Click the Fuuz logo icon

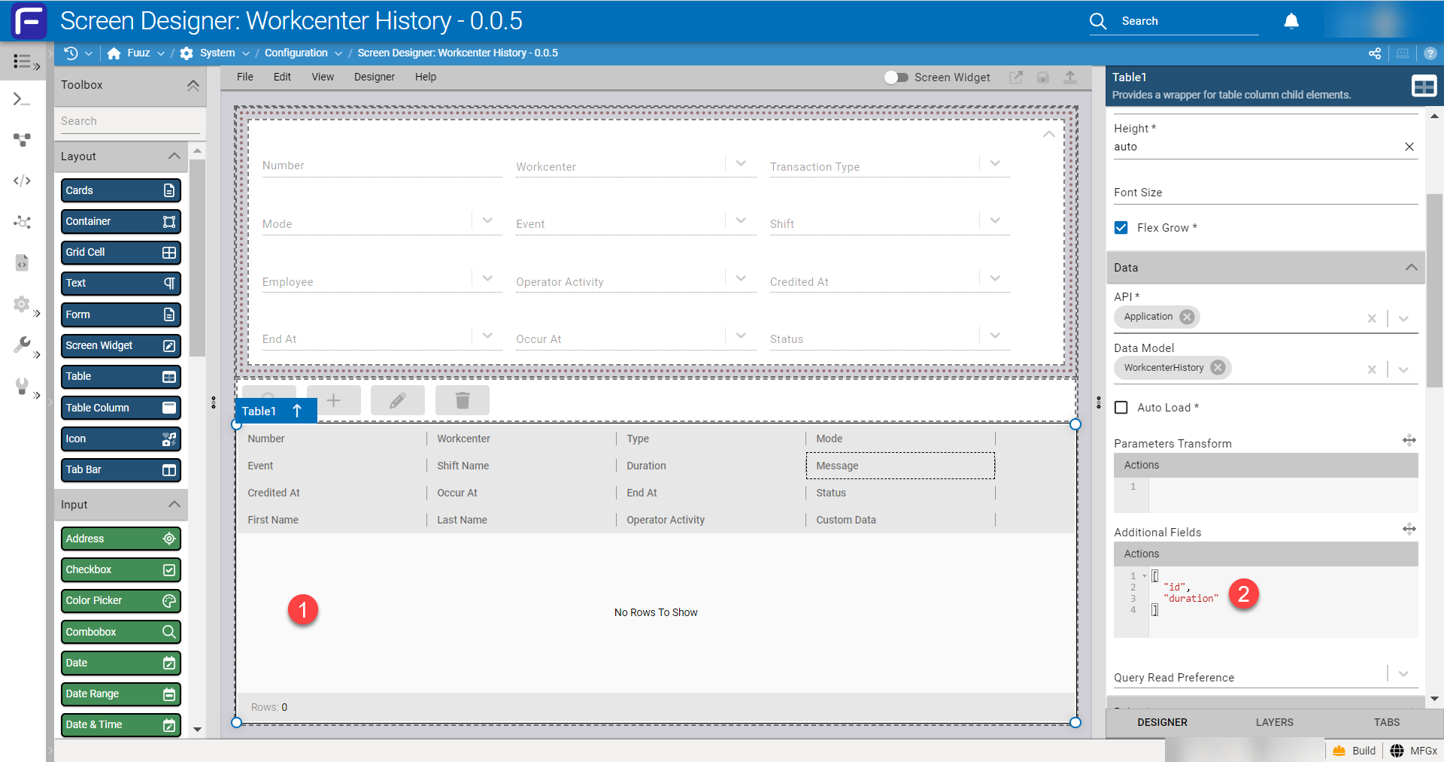click(x=29, y=21)
